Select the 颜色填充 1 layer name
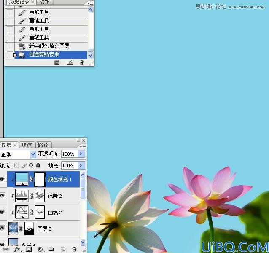269x253 pixels. click(59, 179)
